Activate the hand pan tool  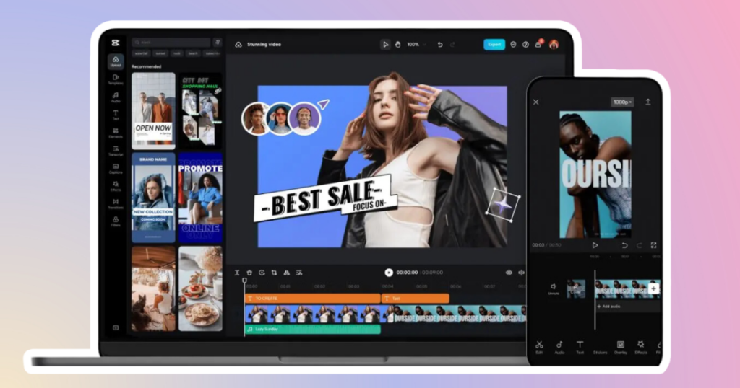397,45
